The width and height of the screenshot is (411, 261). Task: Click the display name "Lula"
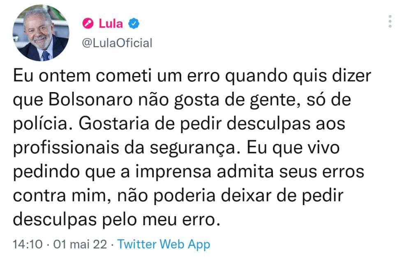[x=111, y=23]
